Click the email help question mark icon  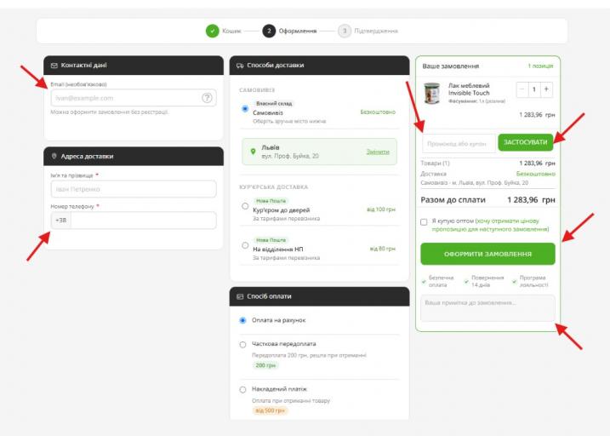click(x=207, y=98)
